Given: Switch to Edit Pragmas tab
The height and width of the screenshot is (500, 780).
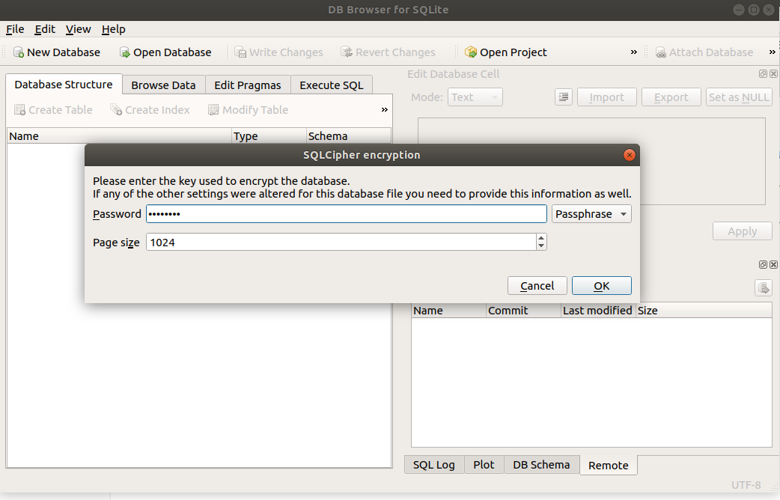Looking at the screenshot, I should pyautogui.click(x=248, y=85).
